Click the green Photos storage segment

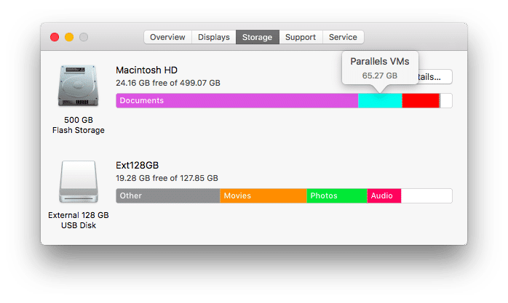point(336,196)
